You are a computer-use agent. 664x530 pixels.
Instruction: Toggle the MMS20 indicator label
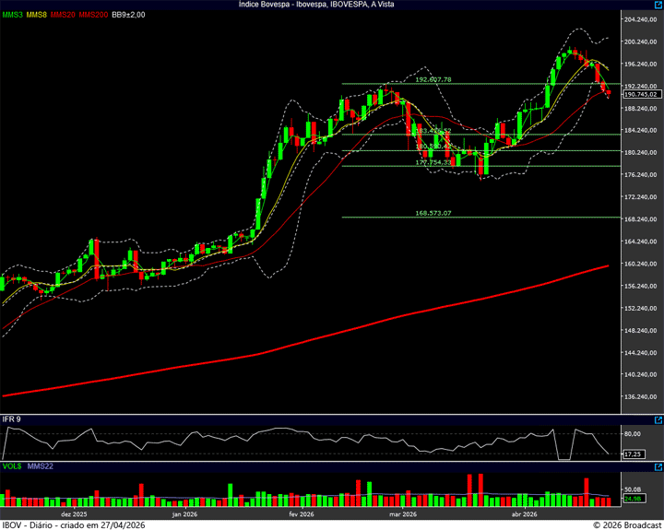click(63, 16)
